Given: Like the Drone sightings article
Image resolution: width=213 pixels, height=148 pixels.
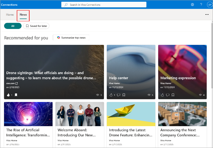Looking at the screenshot, I should pos(8,95).
